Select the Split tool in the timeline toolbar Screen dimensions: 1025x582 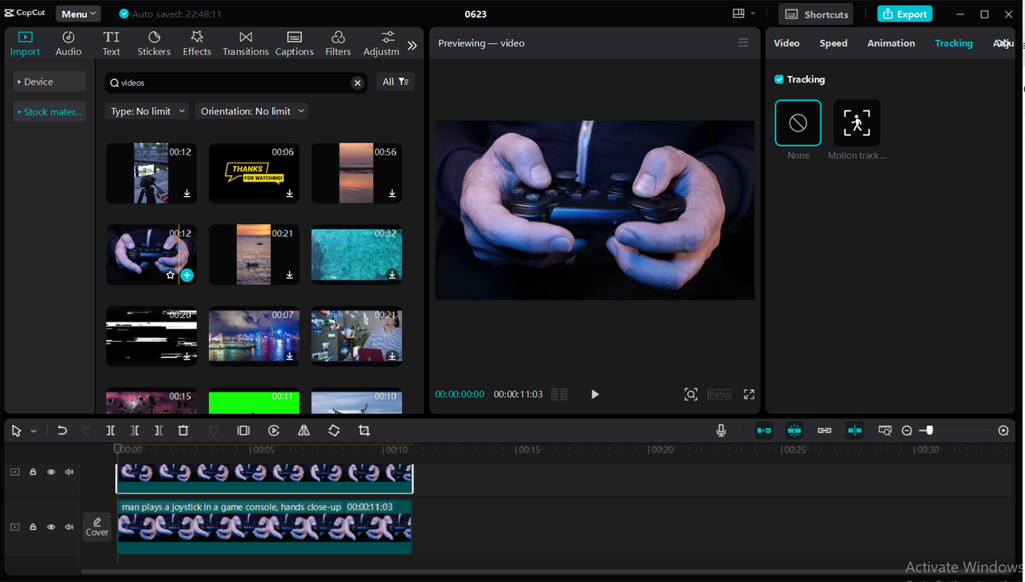pos(111,430)
